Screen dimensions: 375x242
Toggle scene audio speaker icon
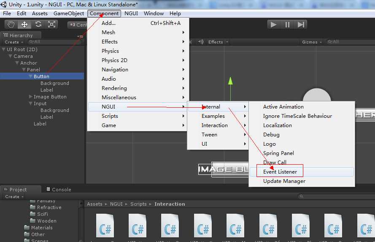coord(201,42)
